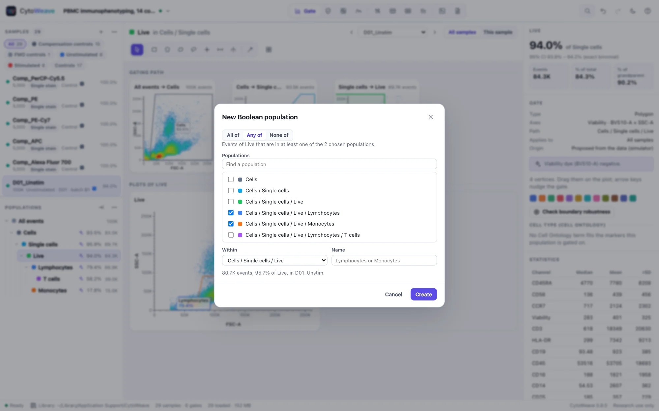Click the search magnifier icon in header

(x=587, y=11)
